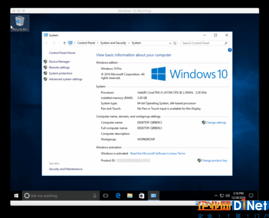Image resolution: width=269 pixels, height=218 pixels.
Task: Open the Windows Store taskbar icon
Action: click(x=142, y=196)
